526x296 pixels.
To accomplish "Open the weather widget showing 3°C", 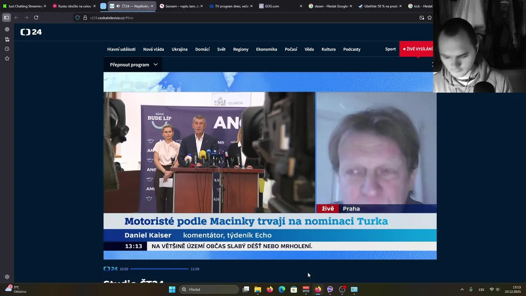I will pyautogui.click(x=16, y=289).
